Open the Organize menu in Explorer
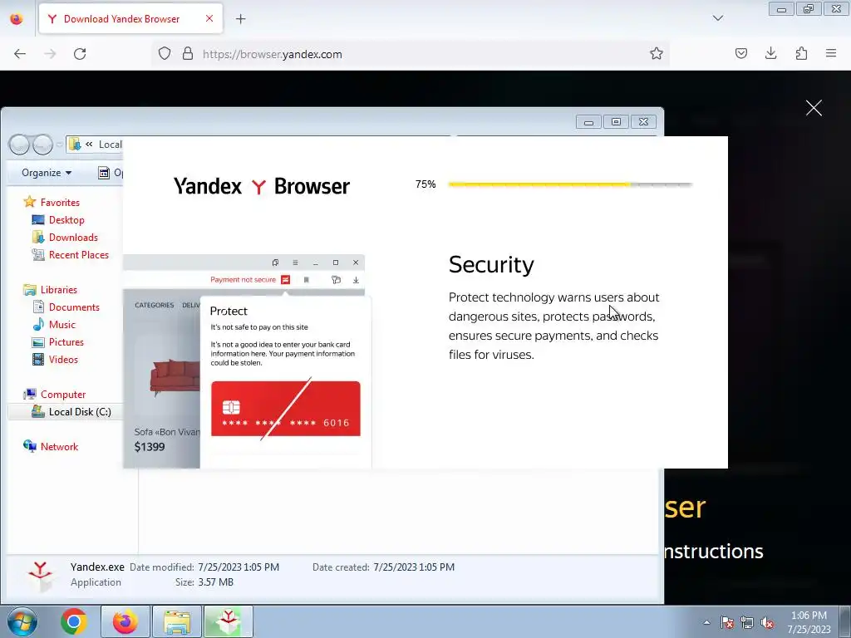This screenshot has width=851, height=638. [x=47, y=173]
